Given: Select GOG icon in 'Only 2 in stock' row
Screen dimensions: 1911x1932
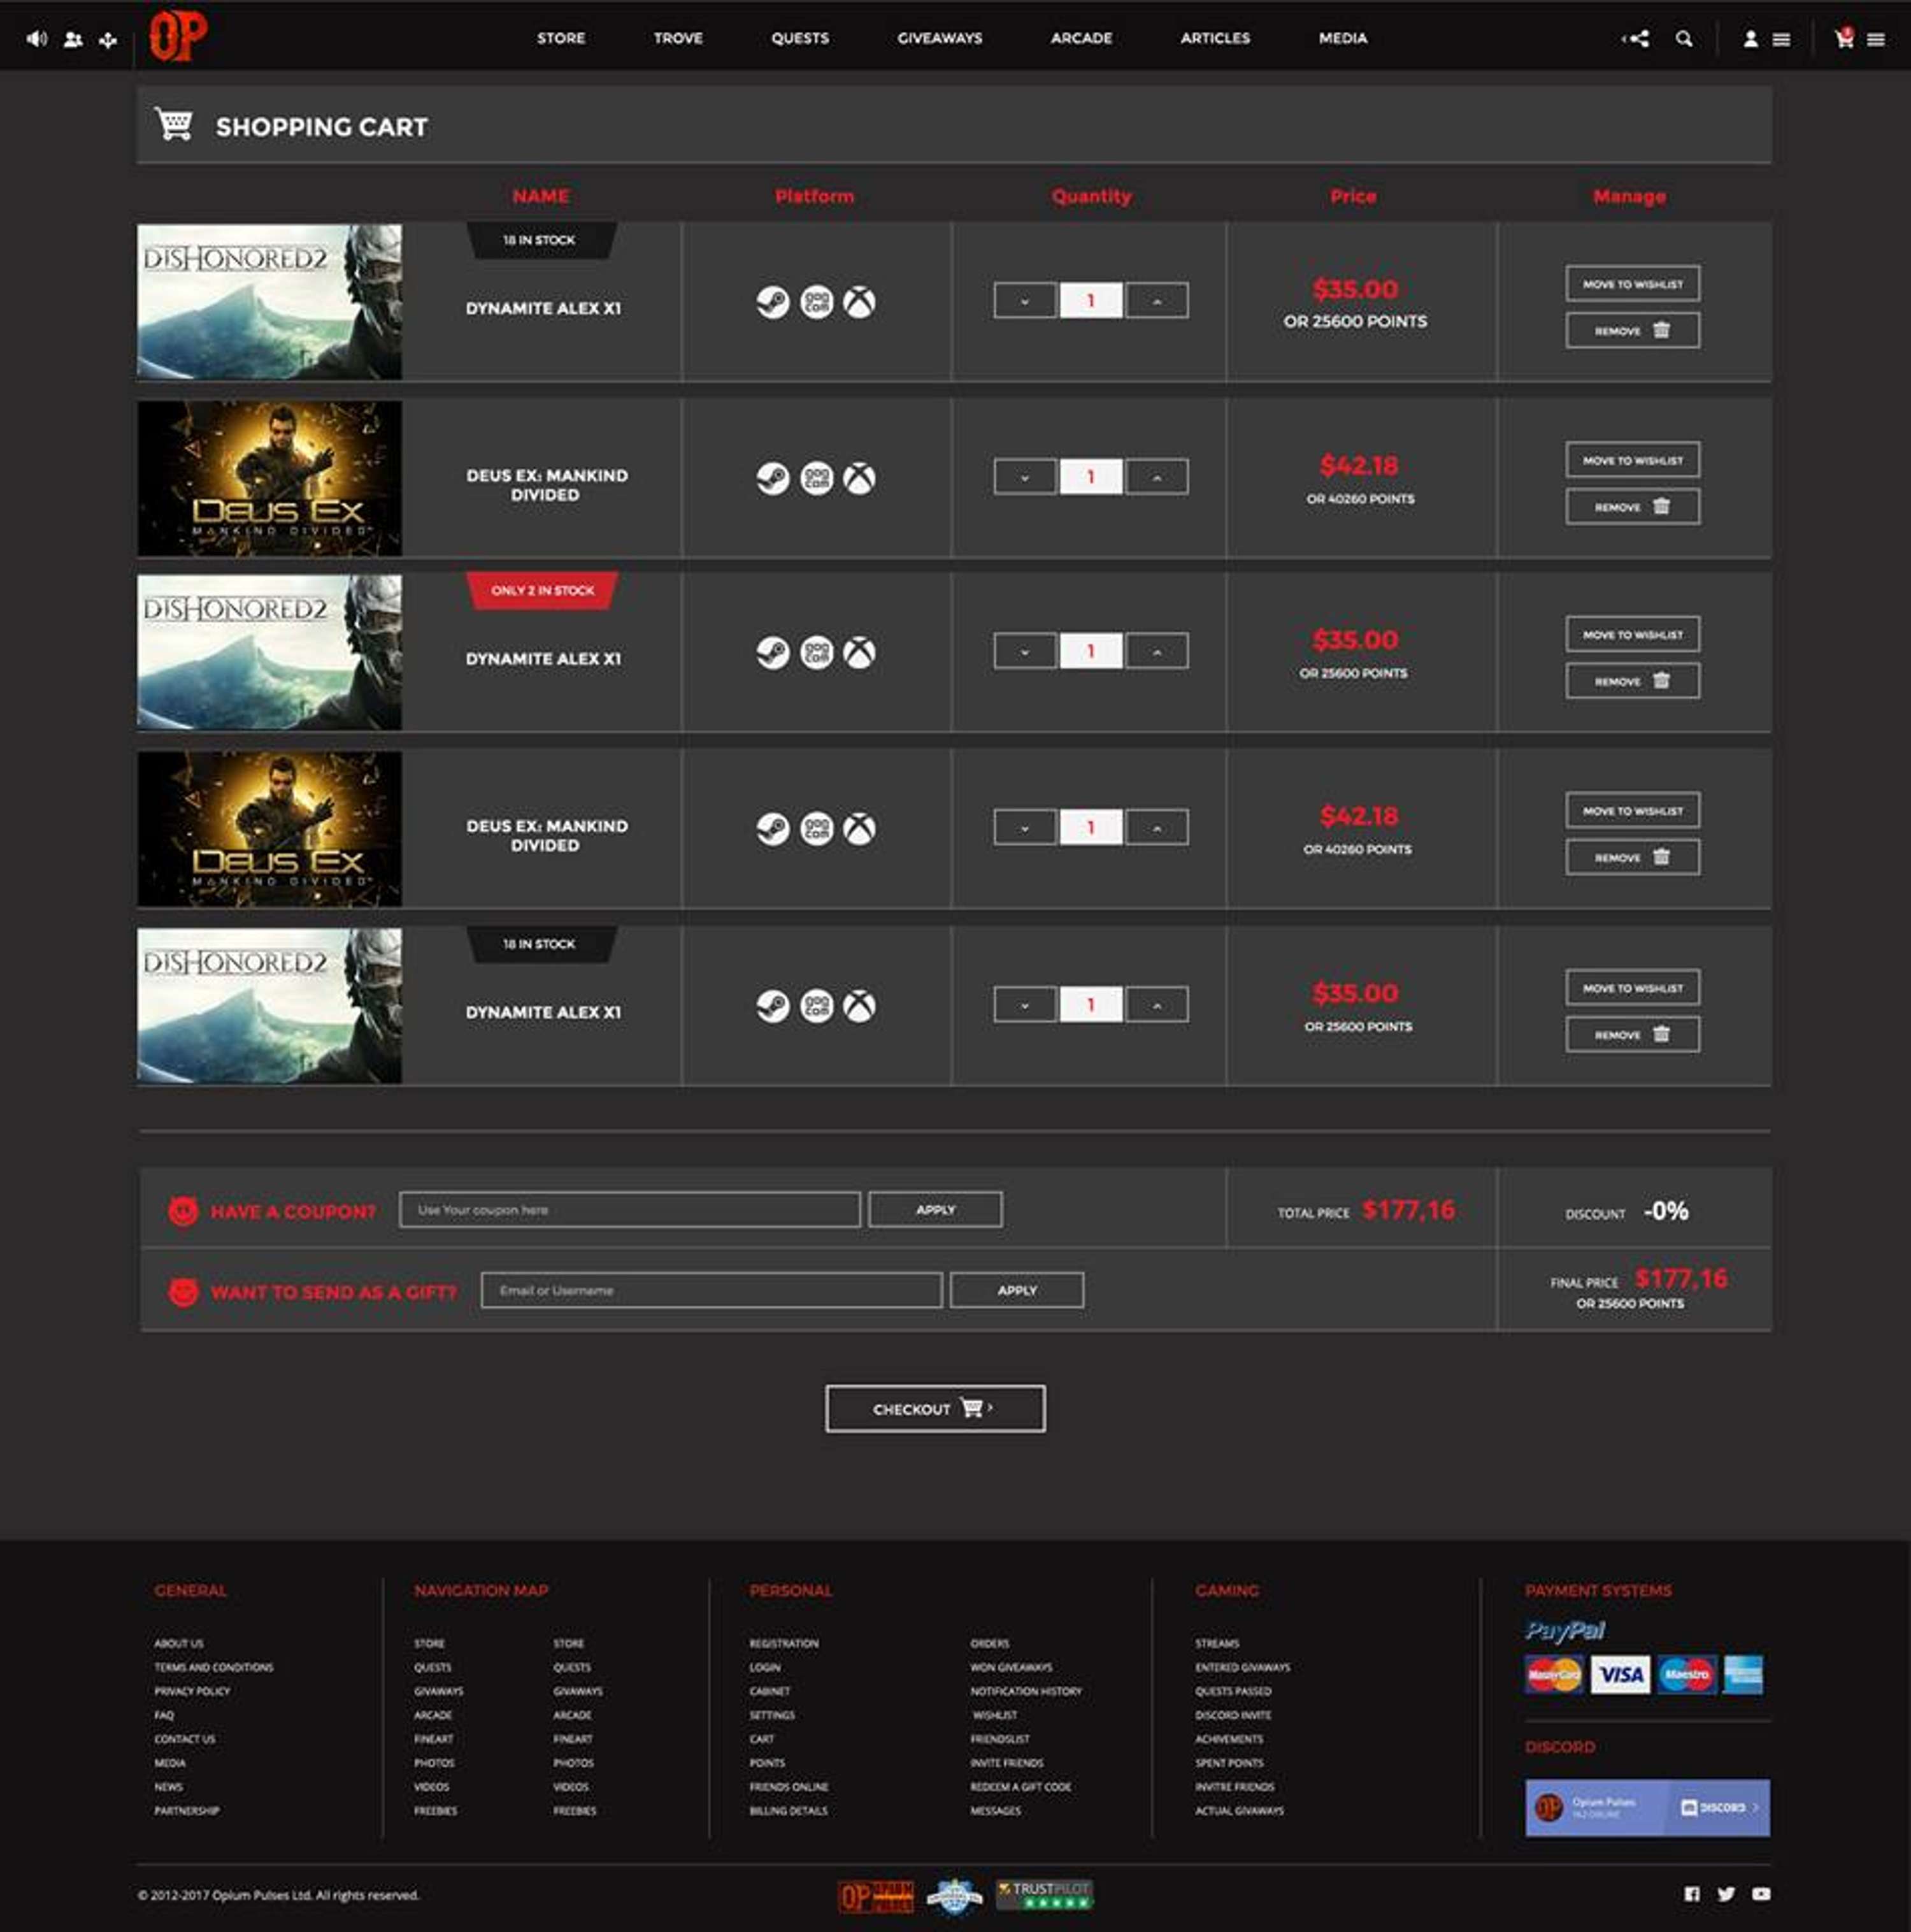Looking at the screenshot, I should point(817,653).
